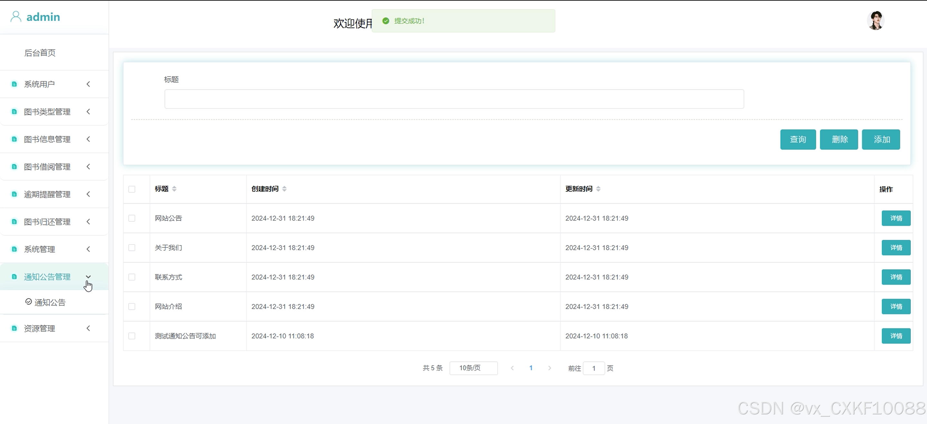This screenshot has width=927, height=424.
Task: Focus the 标题 search input field
Action: pos(454,99)
